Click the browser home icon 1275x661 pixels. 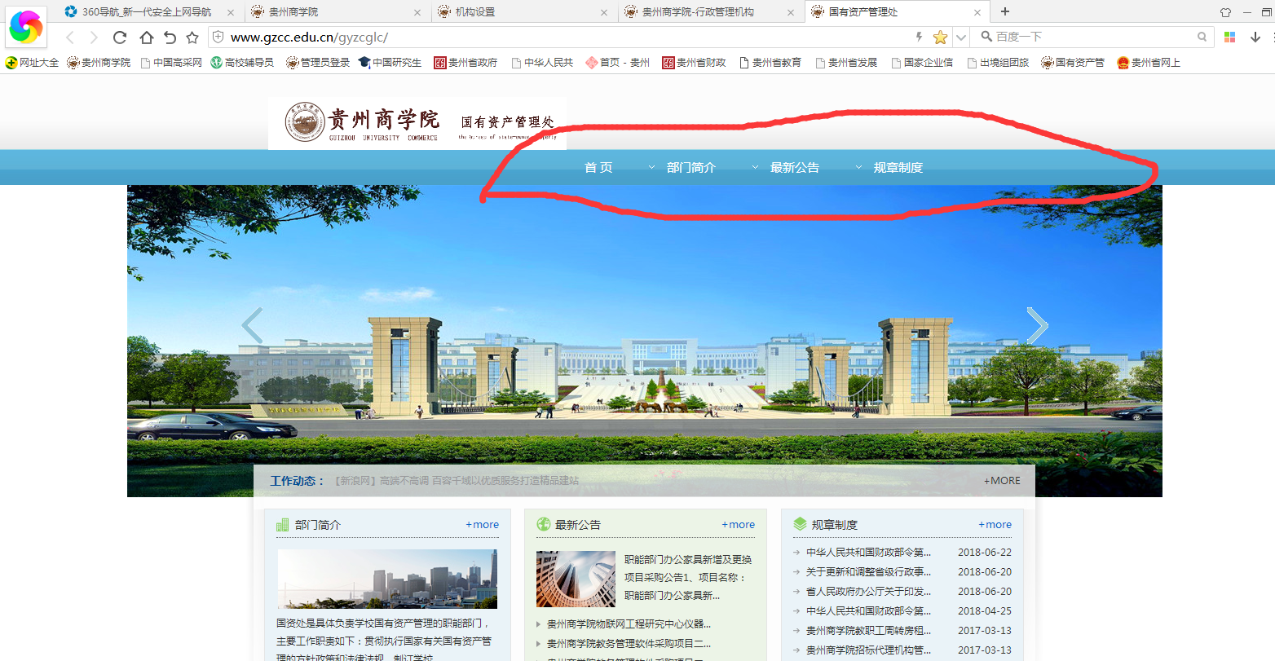pos(146,37)
